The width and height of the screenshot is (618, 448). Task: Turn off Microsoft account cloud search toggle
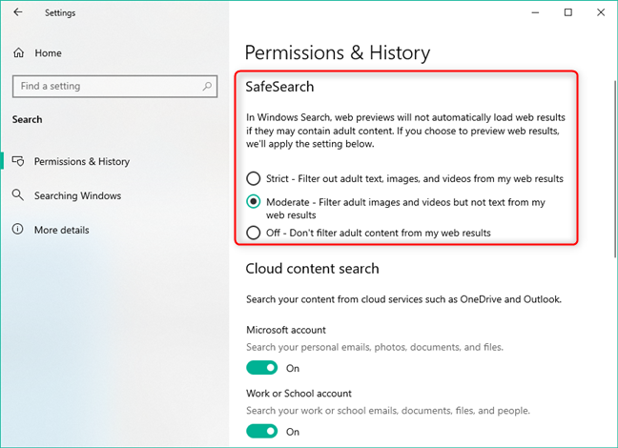pyautogui.click(x=261, y=368)
